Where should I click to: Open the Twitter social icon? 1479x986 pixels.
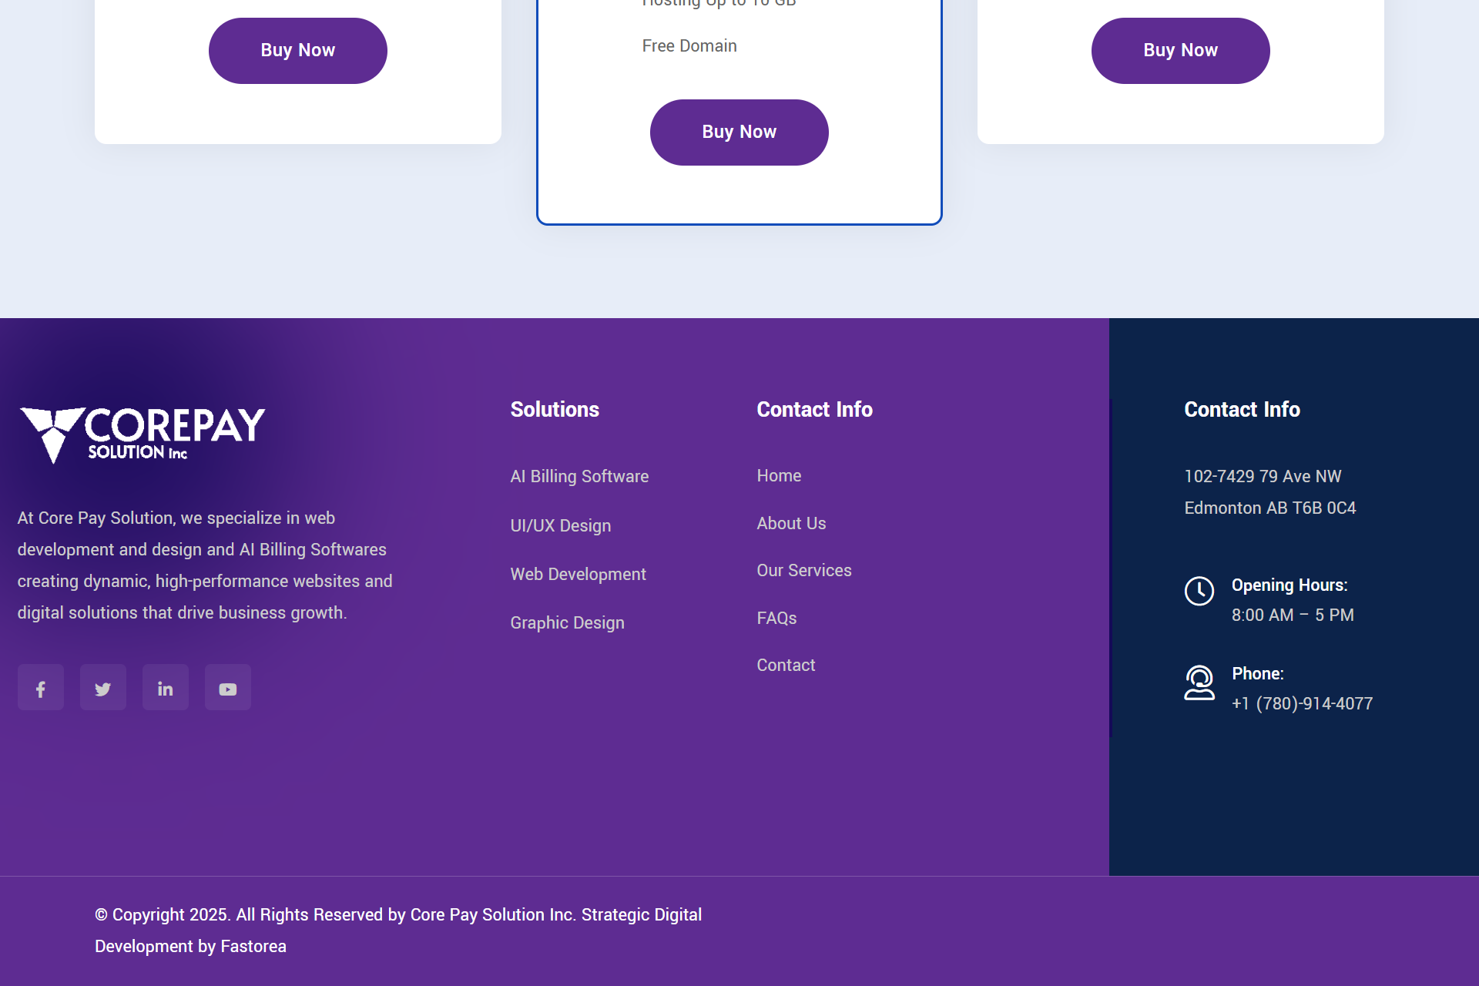coord(102,687)
